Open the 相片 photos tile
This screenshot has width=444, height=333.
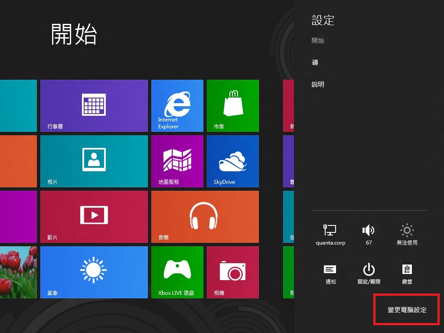point(94,161)
